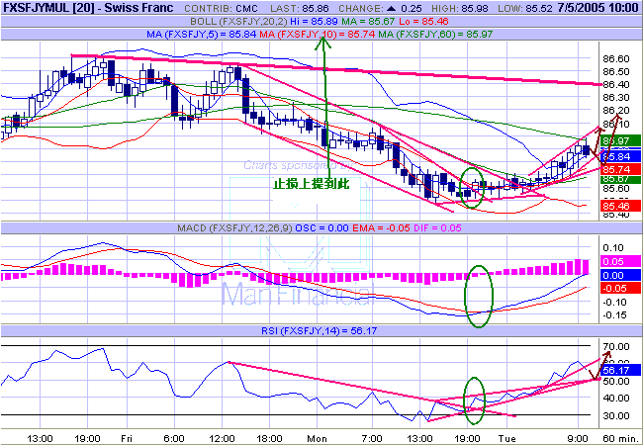This screenshot has height=445, width=643.
Task: Click the MA (FXSFJY,10) = 85.74 label
Action: [x=317, y=35]
